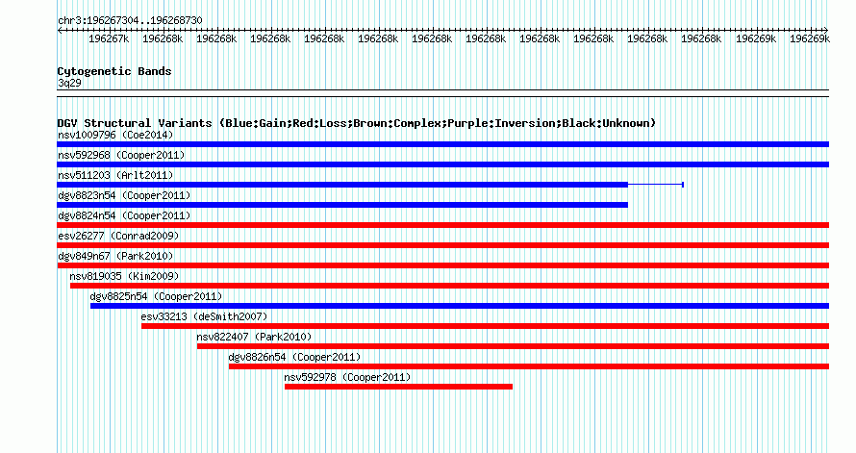Screen dimensions: 856x453
Task: Click the red esv26277 loss bar
Action: [x=442, y=245]
